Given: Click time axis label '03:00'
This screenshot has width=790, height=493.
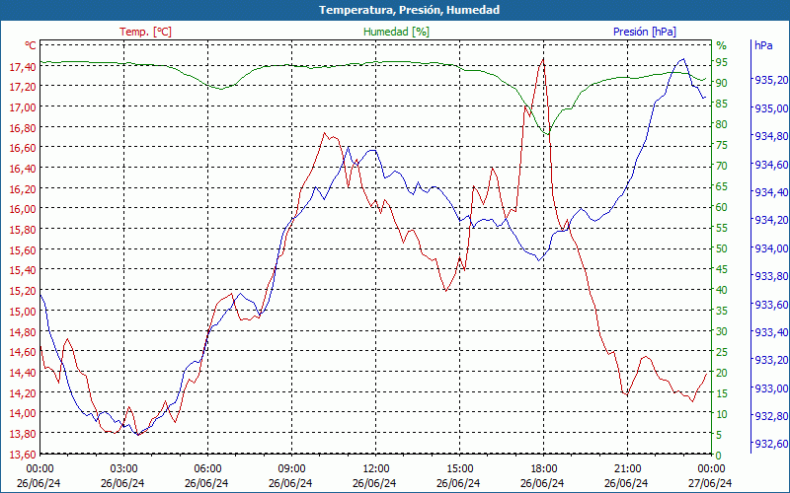Looking at the screenshot, I should click(x=122, y=468).
